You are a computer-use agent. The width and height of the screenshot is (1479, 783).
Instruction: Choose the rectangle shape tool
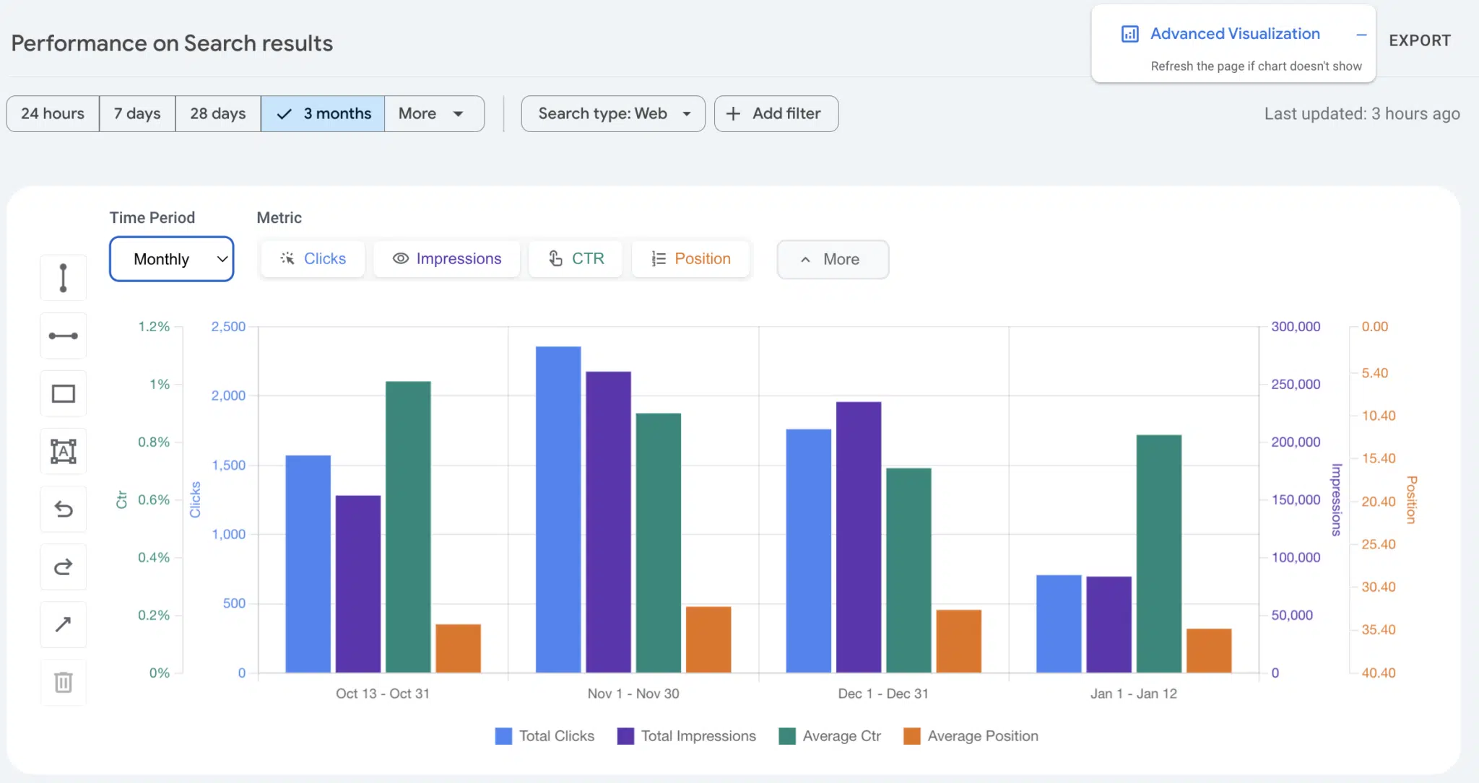(64, 393)
